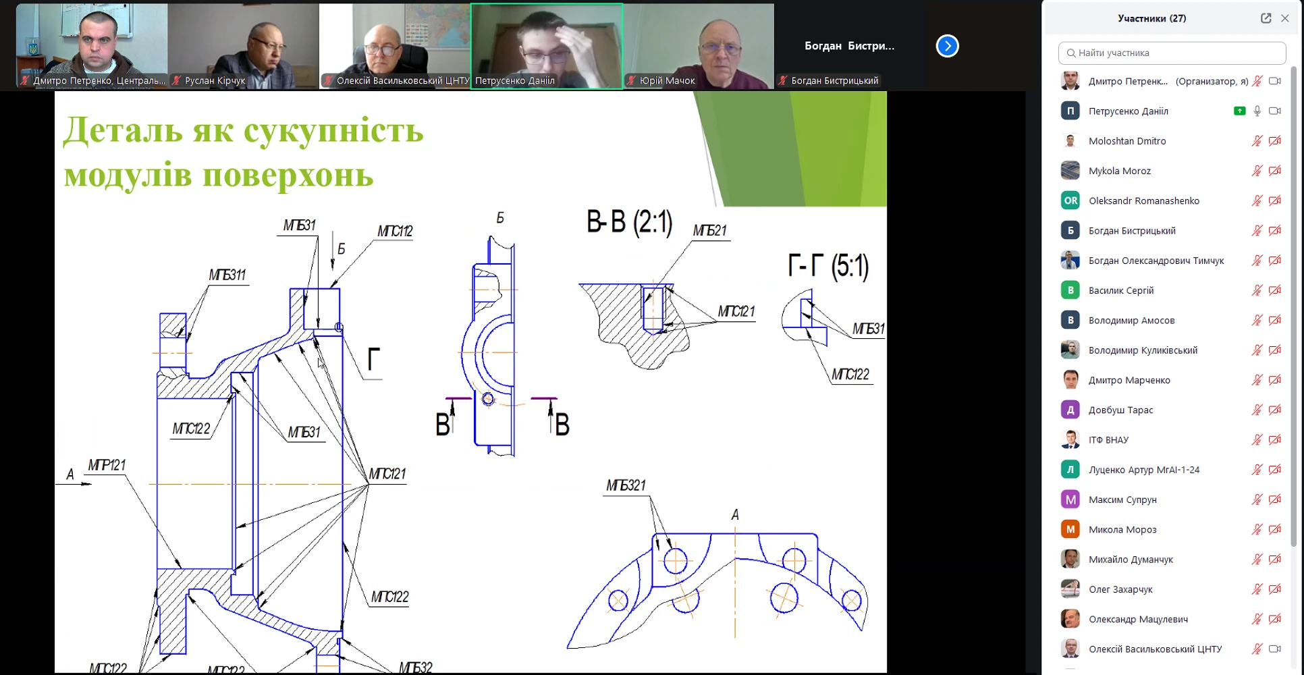1304x675 pixels.
Task: Click Олексій Васильковський ЦНТУ camera icon
Action: (x=1274, y=649)
